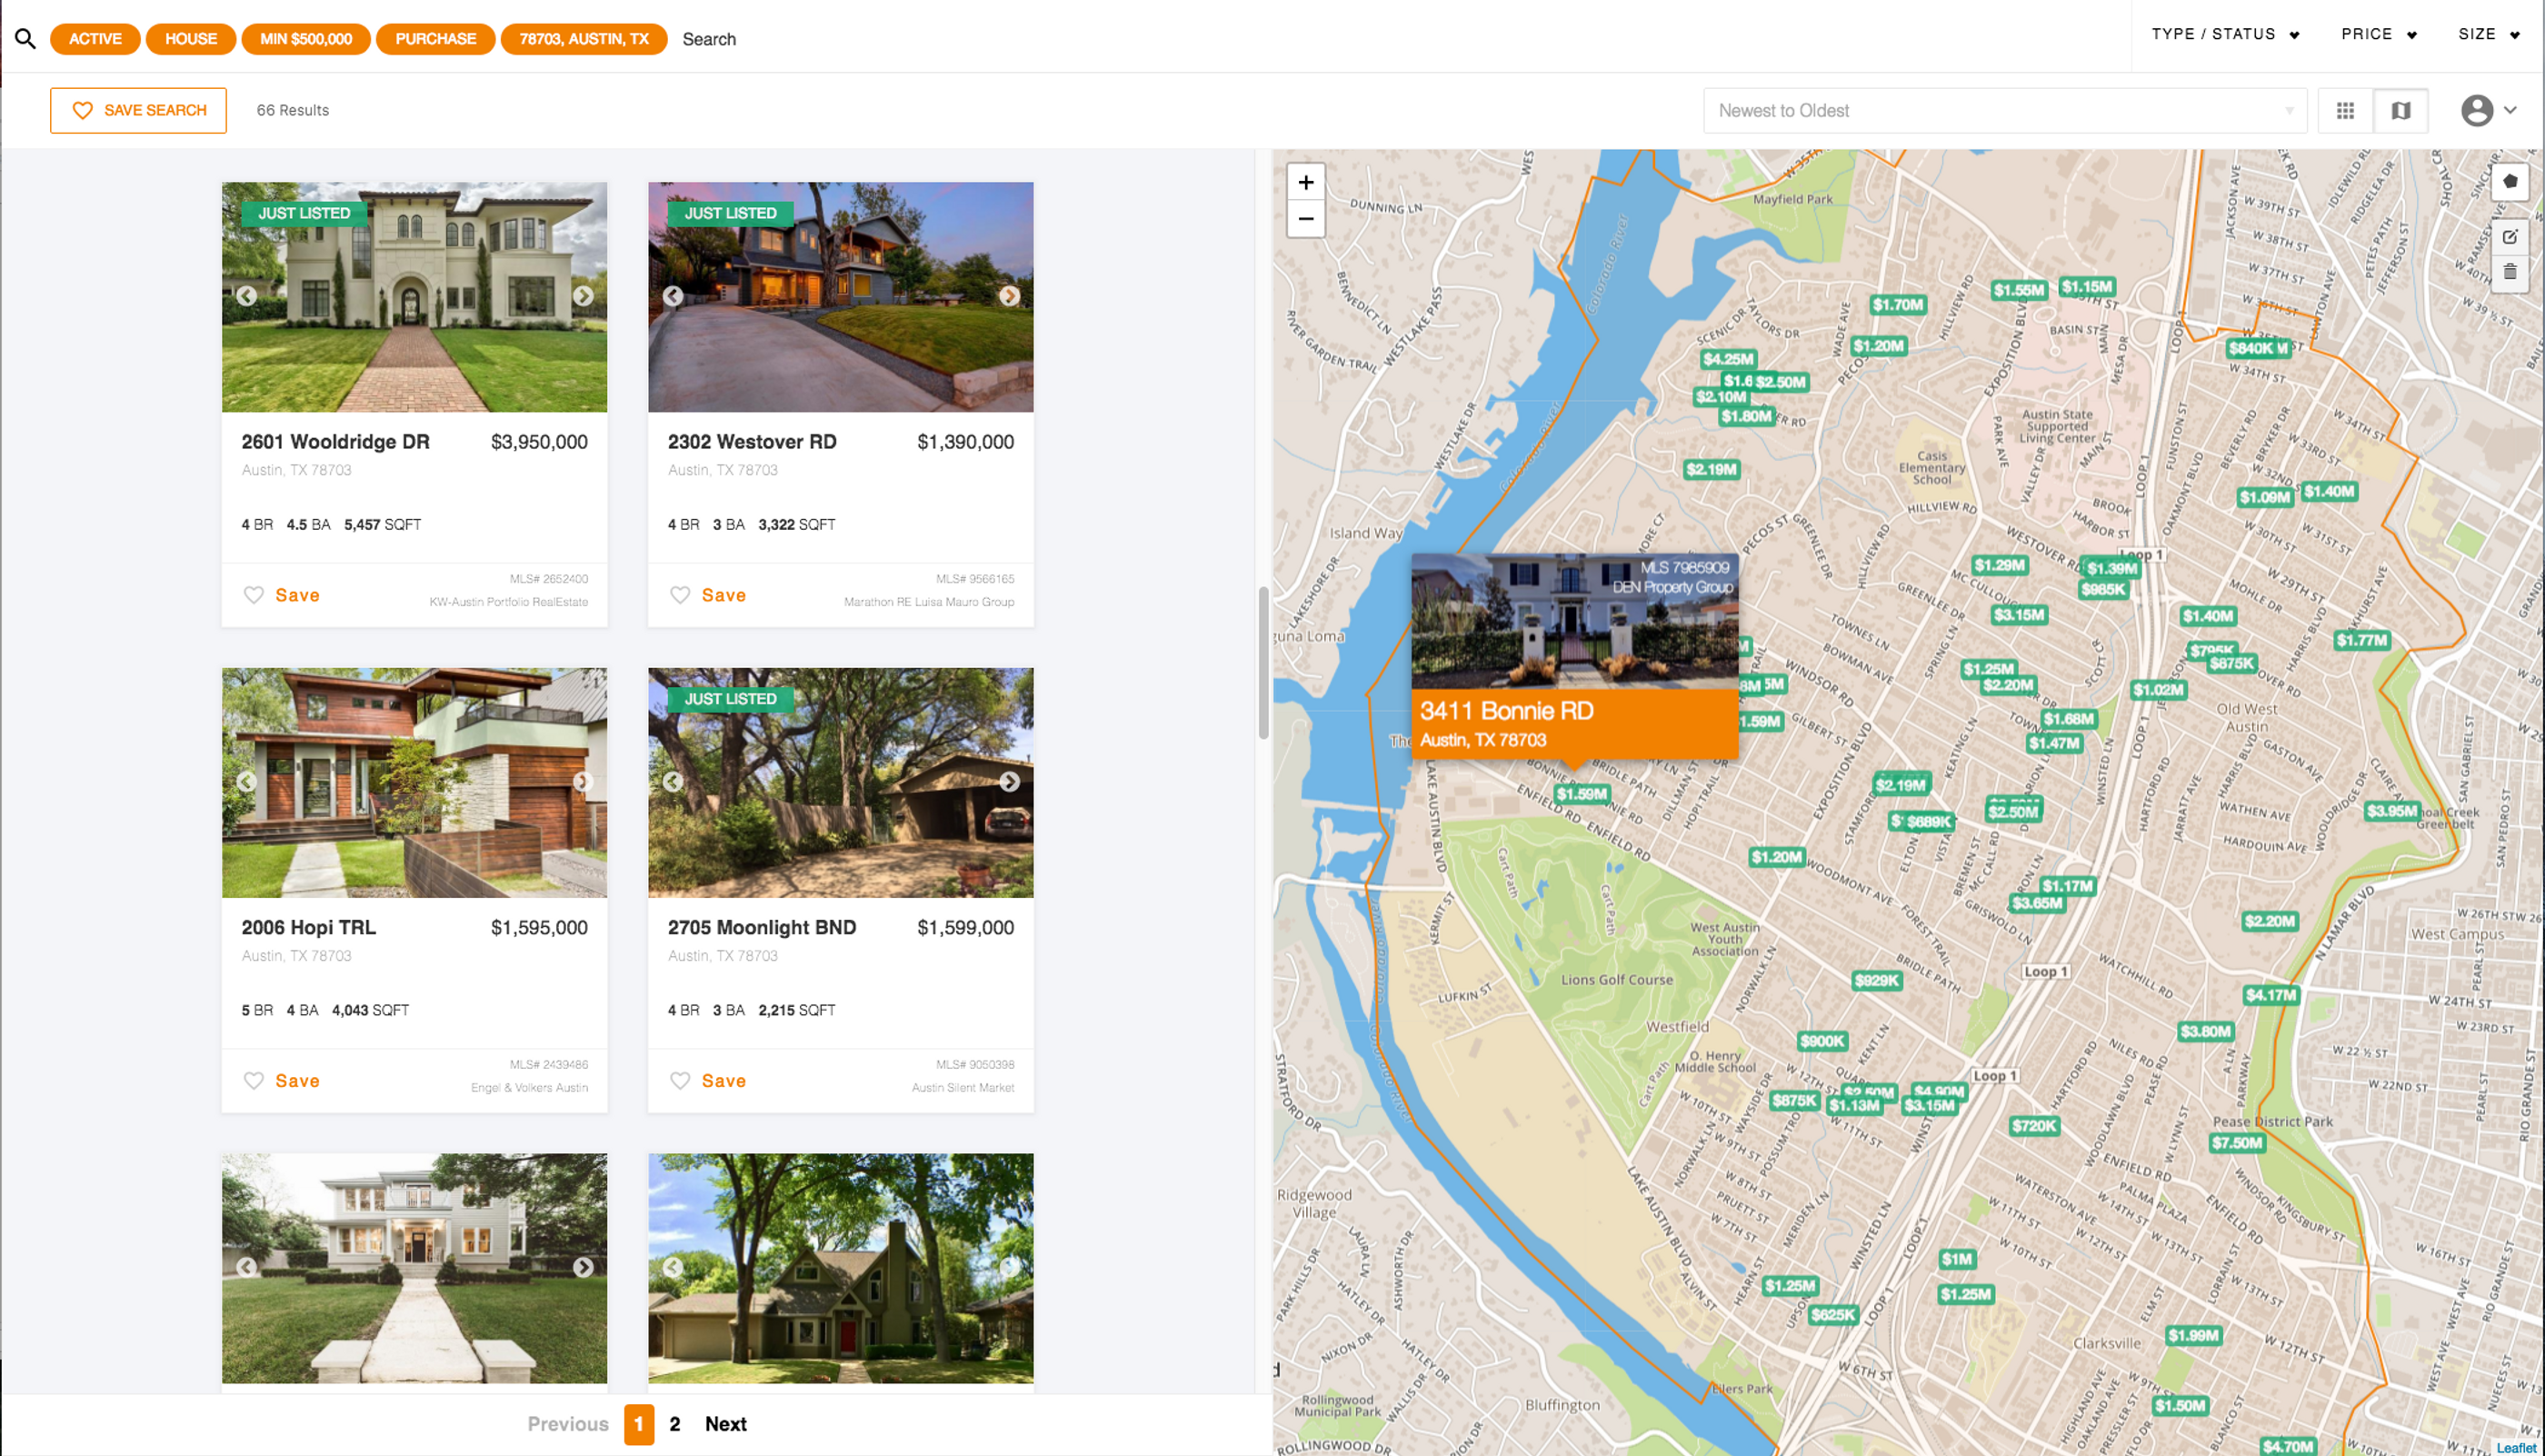Viewport: 2545px width, 1456px height.
Task: Open the PRICE filter dropdown
Action: point(2378,34)
